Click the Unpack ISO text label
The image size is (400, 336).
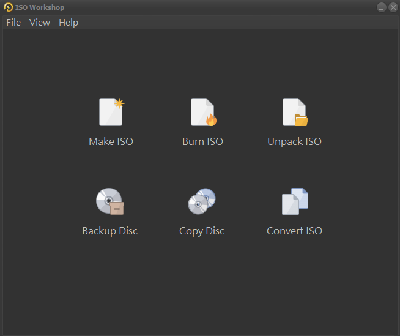tap(294, 142)
